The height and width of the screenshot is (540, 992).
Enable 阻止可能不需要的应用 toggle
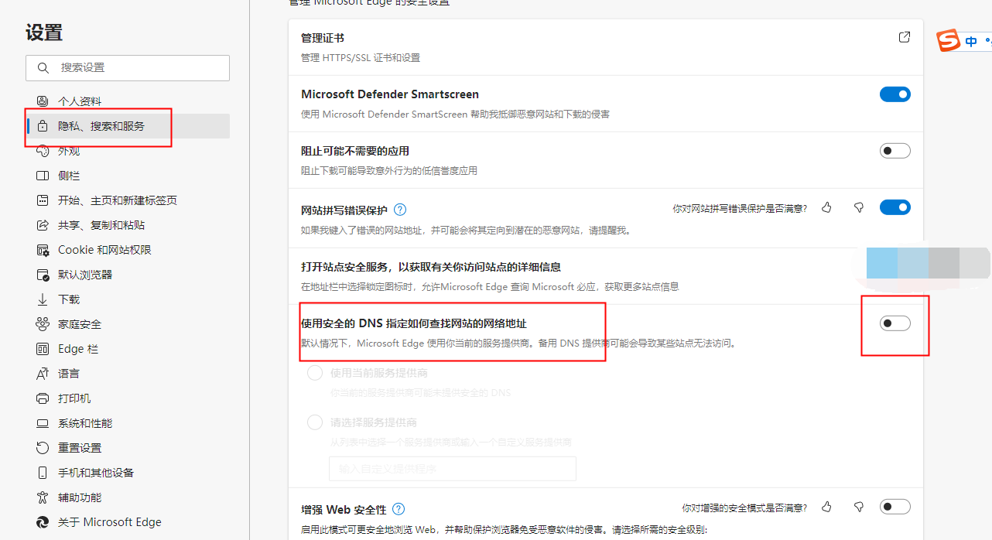895,151
